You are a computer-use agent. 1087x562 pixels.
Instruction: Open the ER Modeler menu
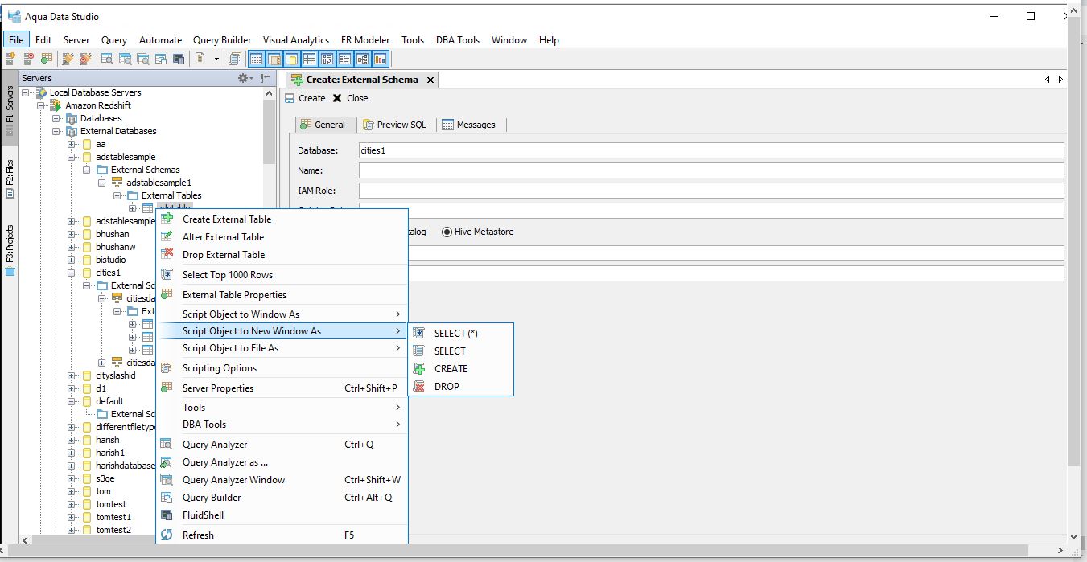click(x=365, y=39)
